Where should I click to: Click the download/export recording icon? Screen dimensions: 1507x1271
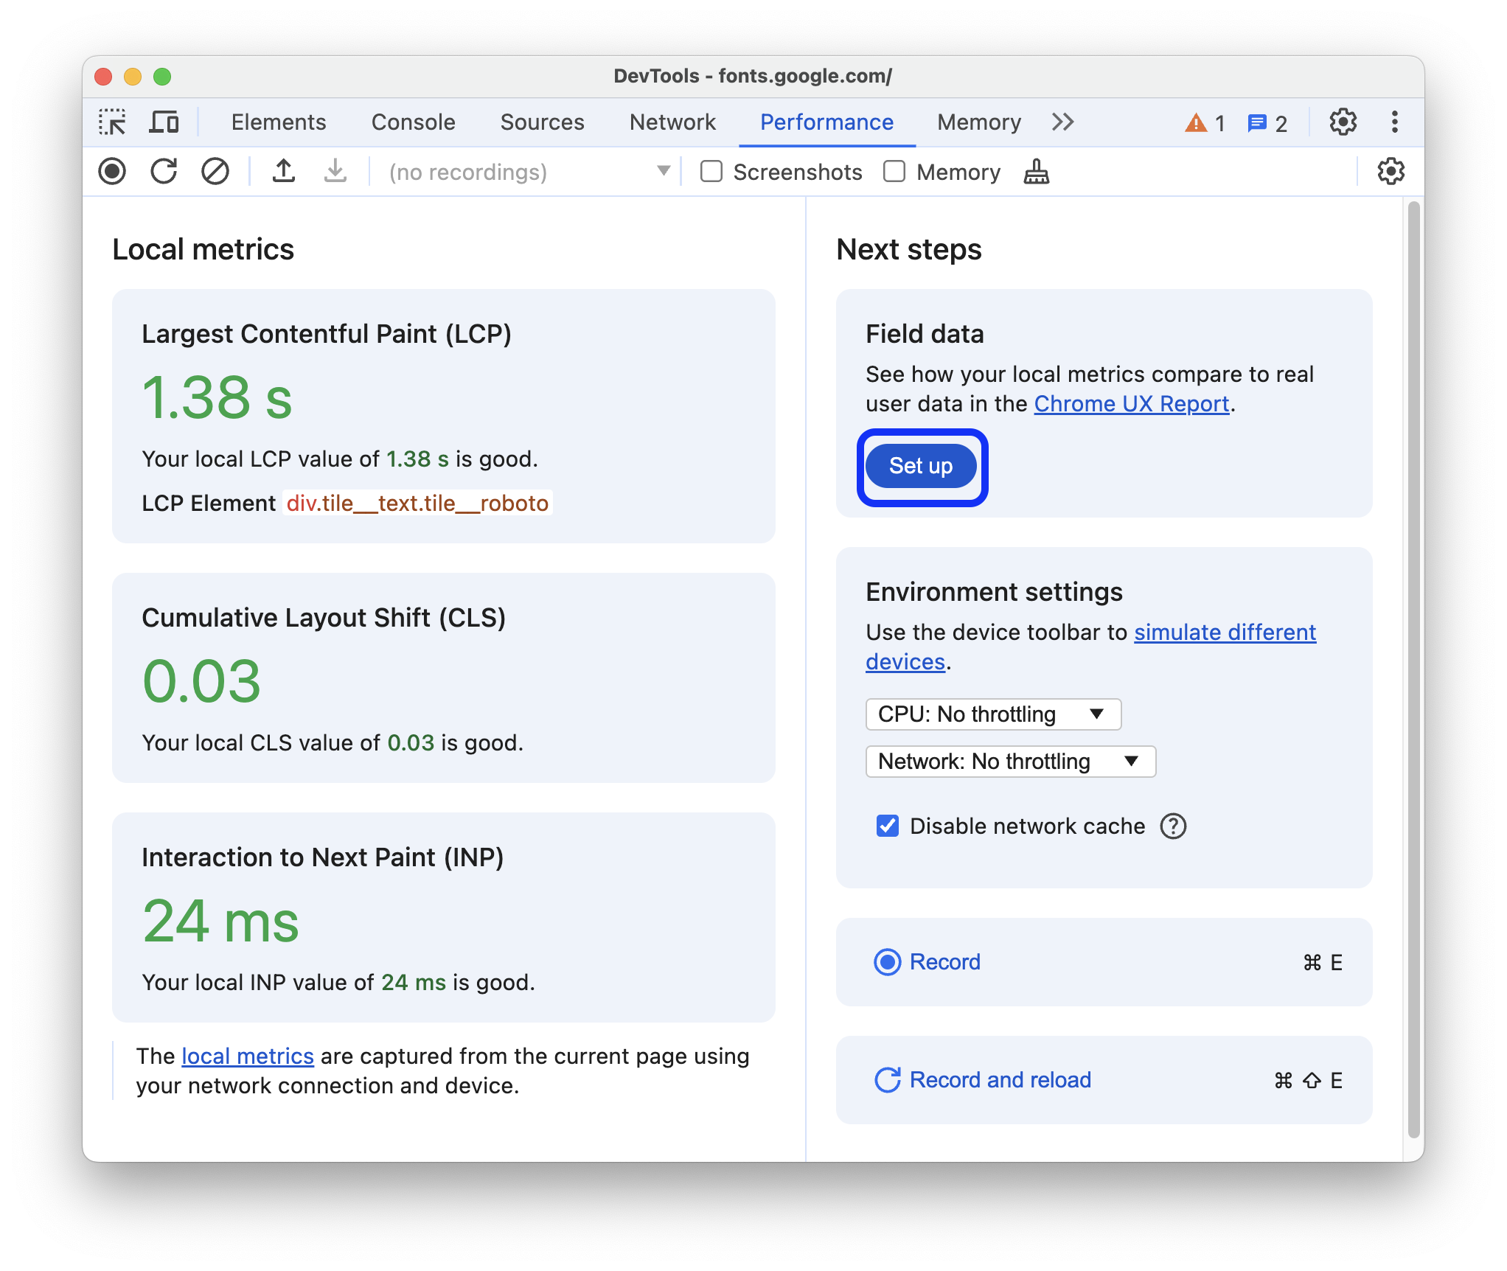332,172
